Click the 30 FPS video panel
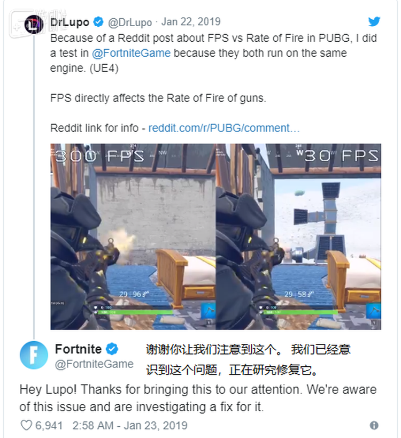401x438 pixels. 298,236
